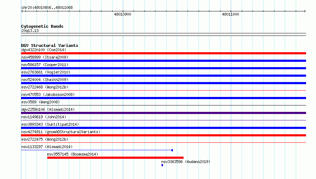Open esv2722468 (Wong2012b) variant label
Screen dimensions: 316x179
(45, 87)
